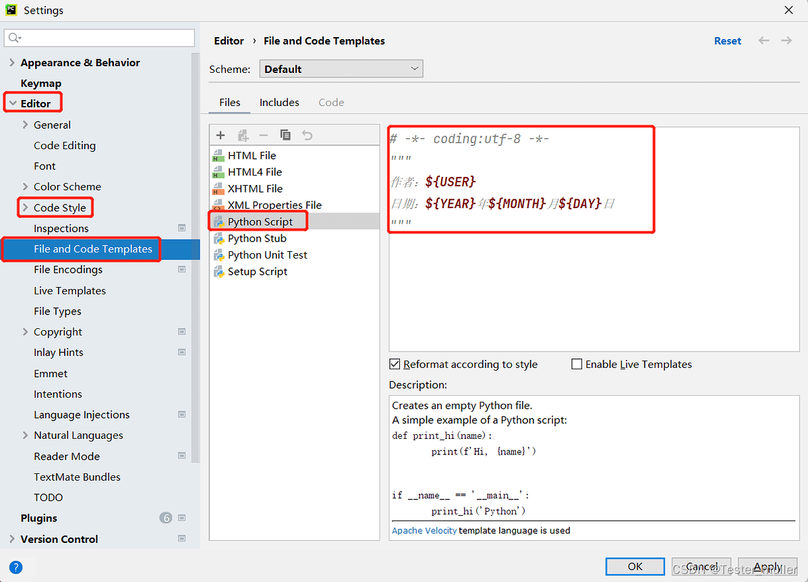Switch to the Code tab

(x=331, y=102)
